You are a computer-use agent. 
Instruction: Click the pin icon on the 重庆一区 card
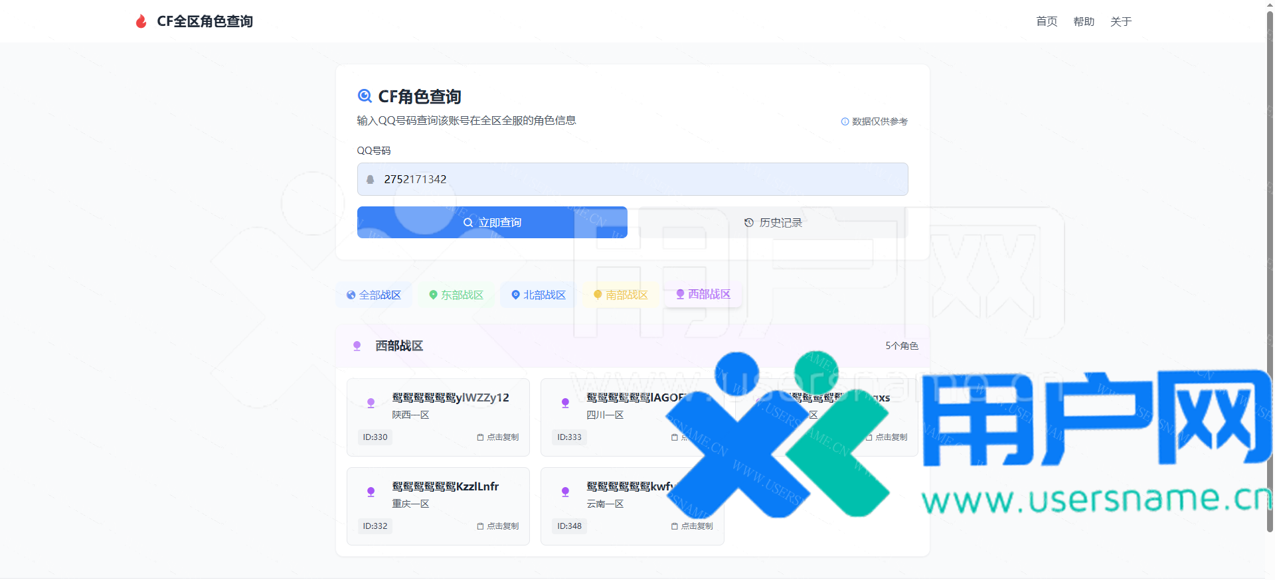(x=371, y=492)
